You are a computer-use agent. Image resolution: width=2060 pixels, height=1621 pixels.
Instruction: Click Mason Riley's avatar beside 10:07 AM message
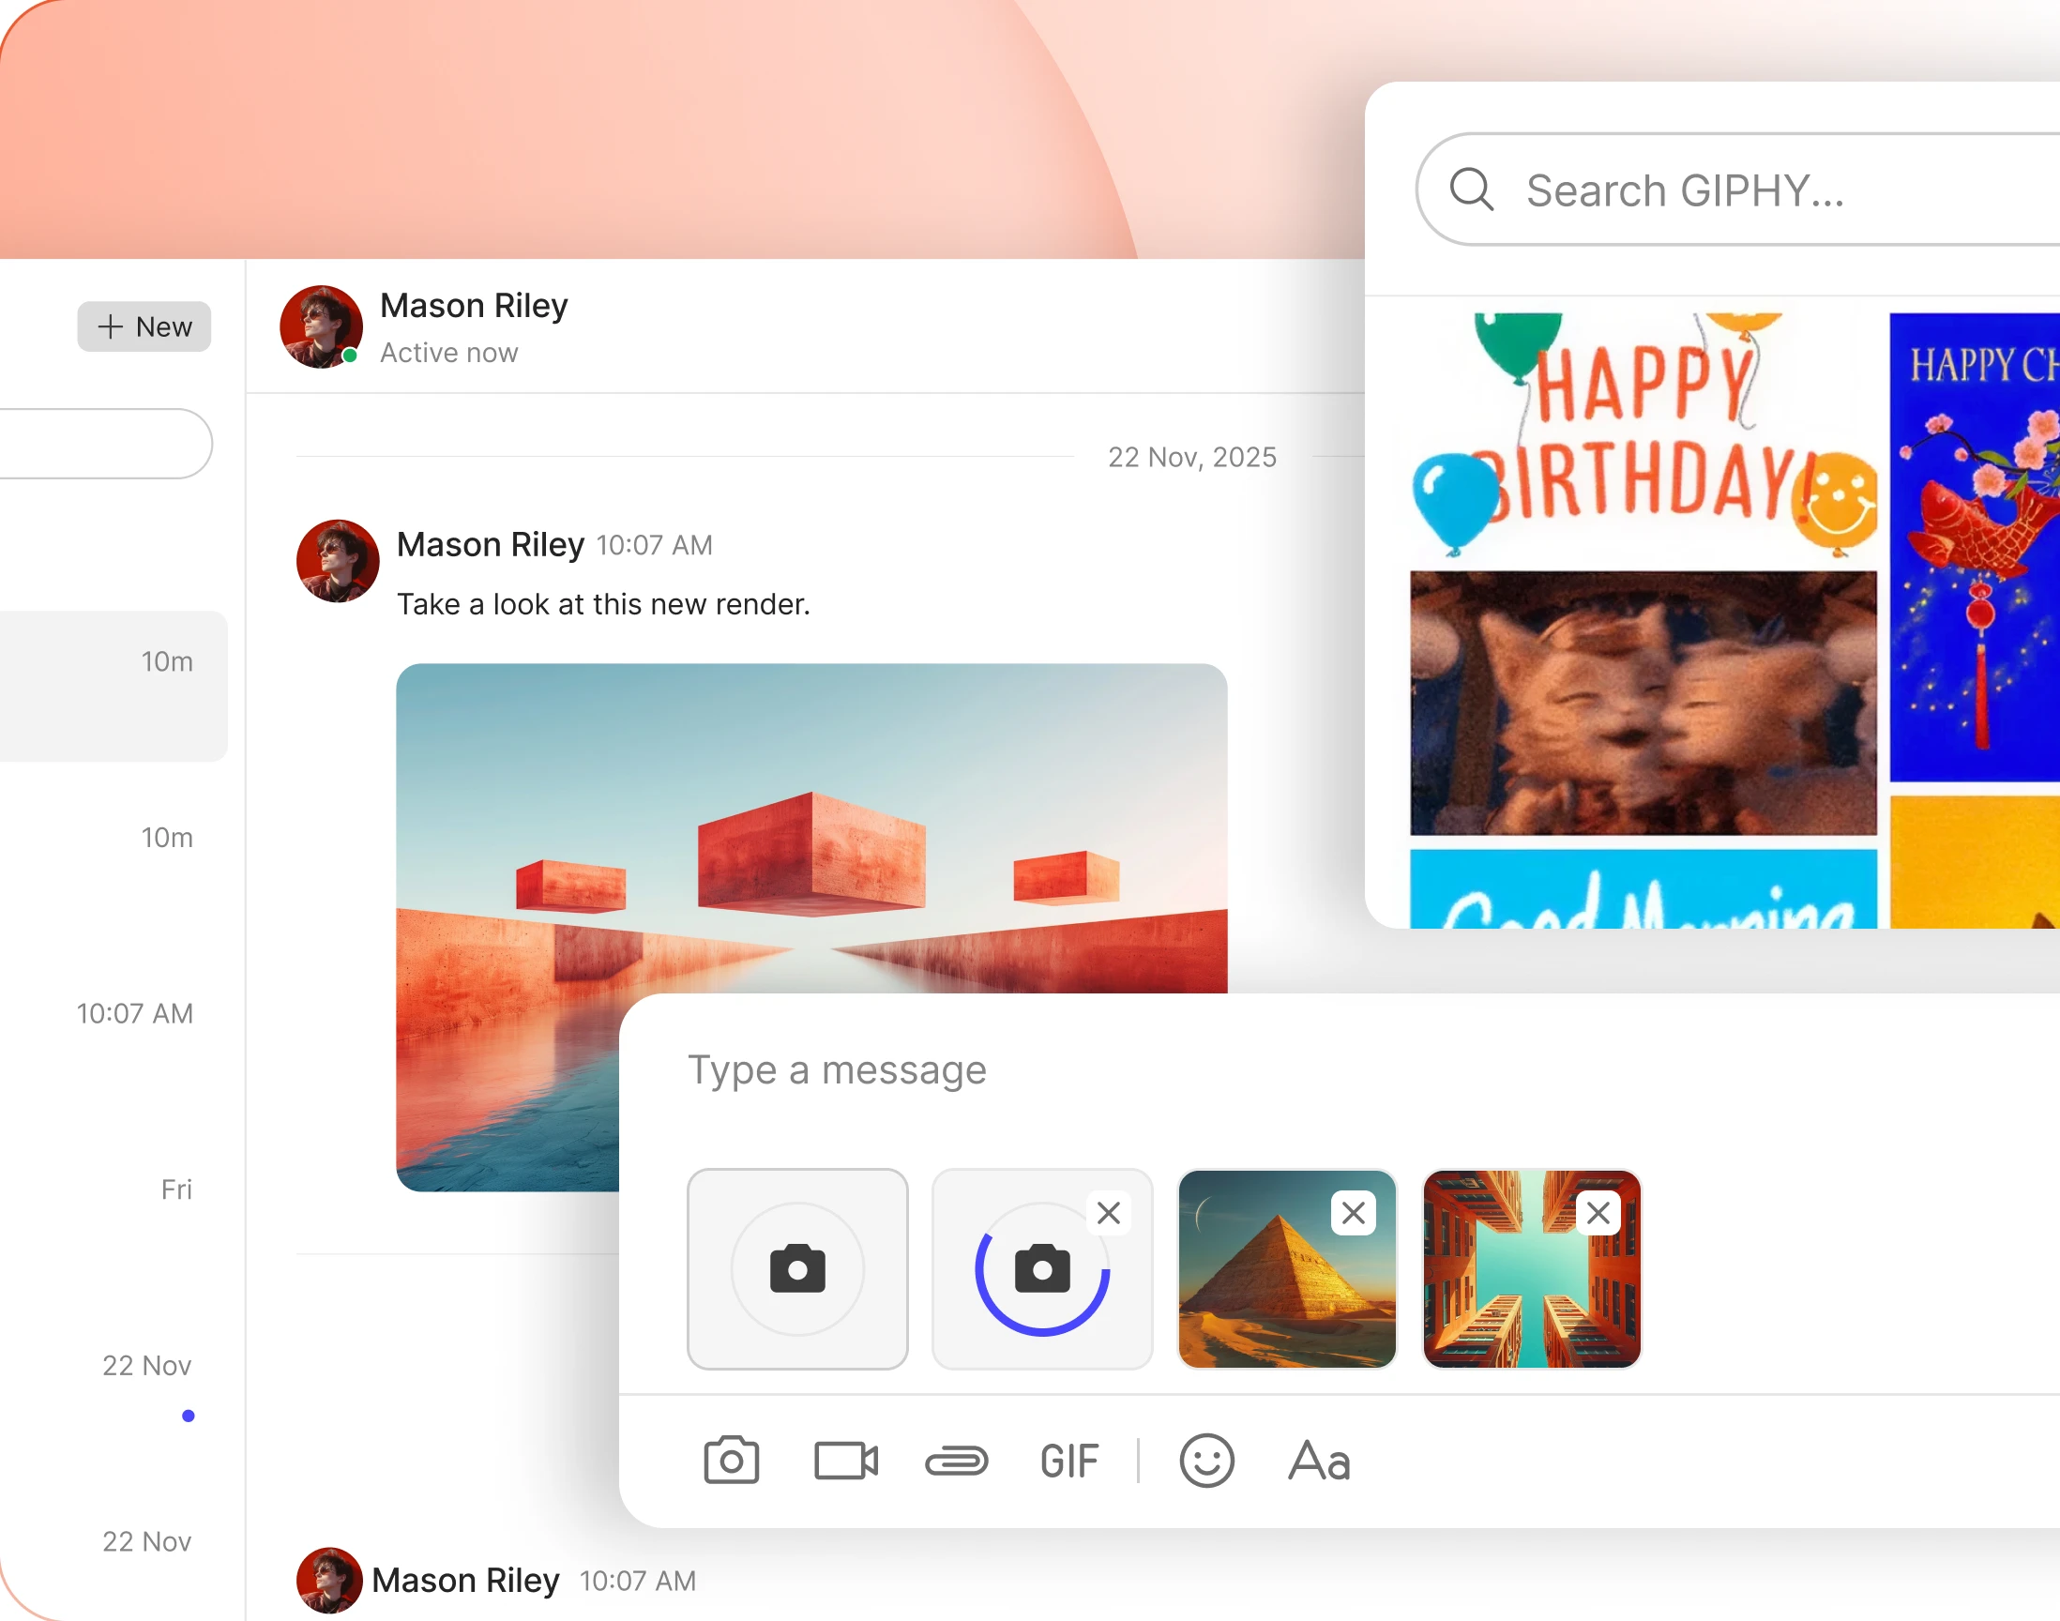pyautogui.click(x=338, y=560)
